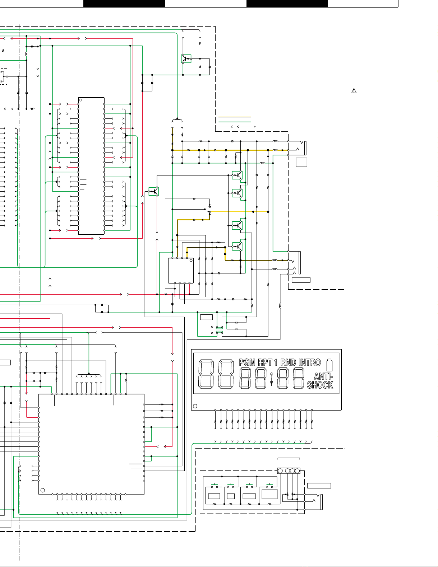The height and width of the screenshot is (567, 438).
Task: Click the PGM indicator on the LCD
Action: (x=247, y=362)
